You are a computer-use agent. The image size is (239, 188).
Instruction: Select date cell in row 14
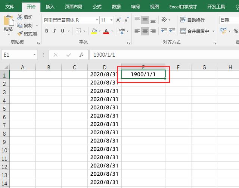105,182
